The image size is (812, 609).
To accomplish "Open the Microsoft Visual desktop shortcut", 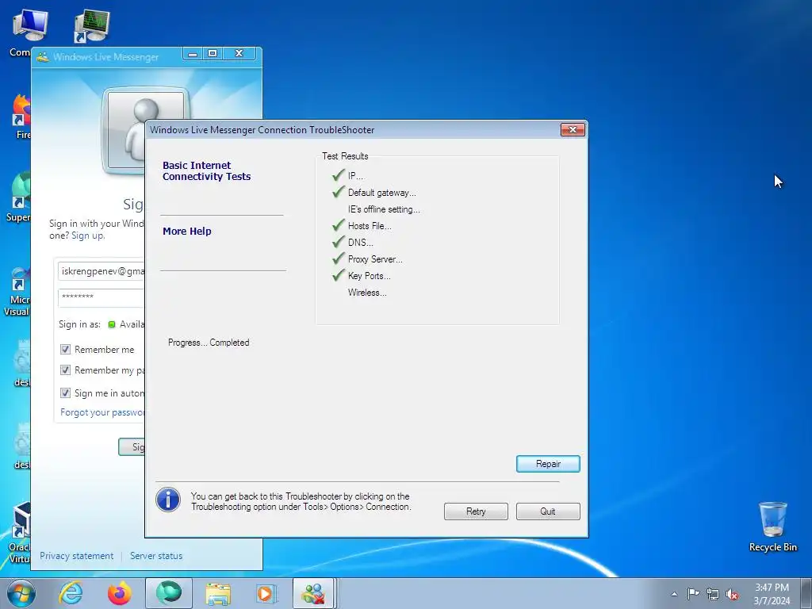I will coord(19,293).
